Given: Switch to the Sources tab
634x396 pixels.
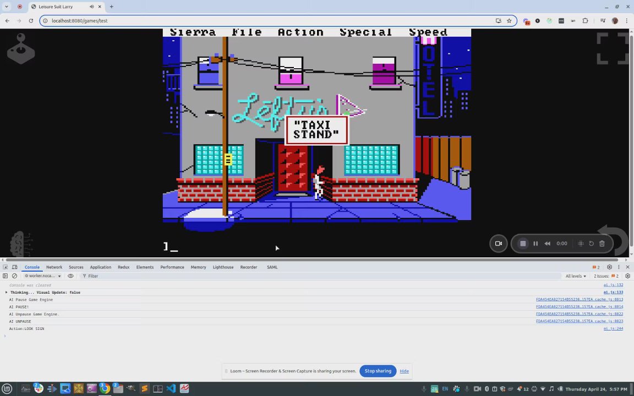Looking at the screenshot, I should tap(76, 267).
